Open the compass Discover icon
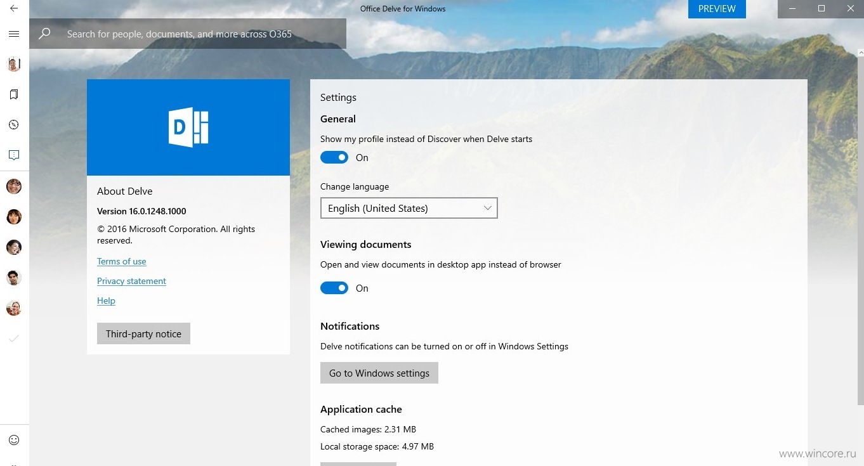 click(x=14, y=125)
